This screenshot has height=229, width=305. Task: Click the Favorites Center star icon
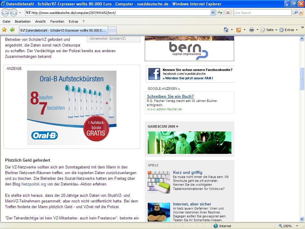pos(4,30)
